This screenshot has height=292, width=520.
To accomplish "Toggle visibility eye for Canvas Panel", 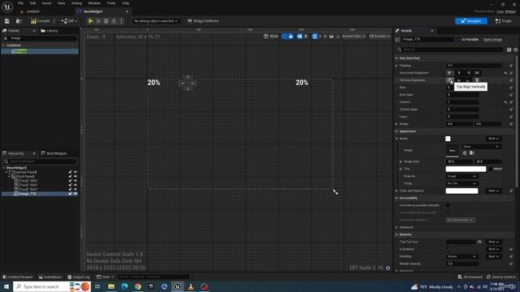I will [76, 173].
